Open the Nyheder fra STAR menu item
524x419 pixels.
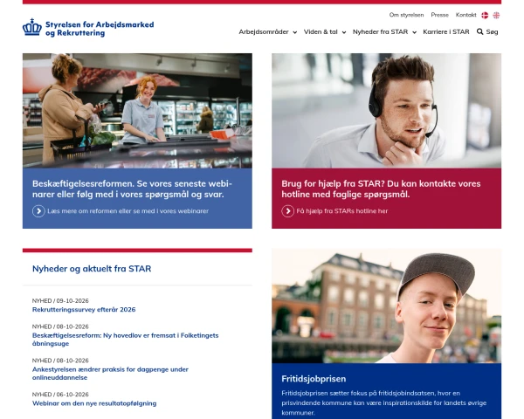[380, 31]
